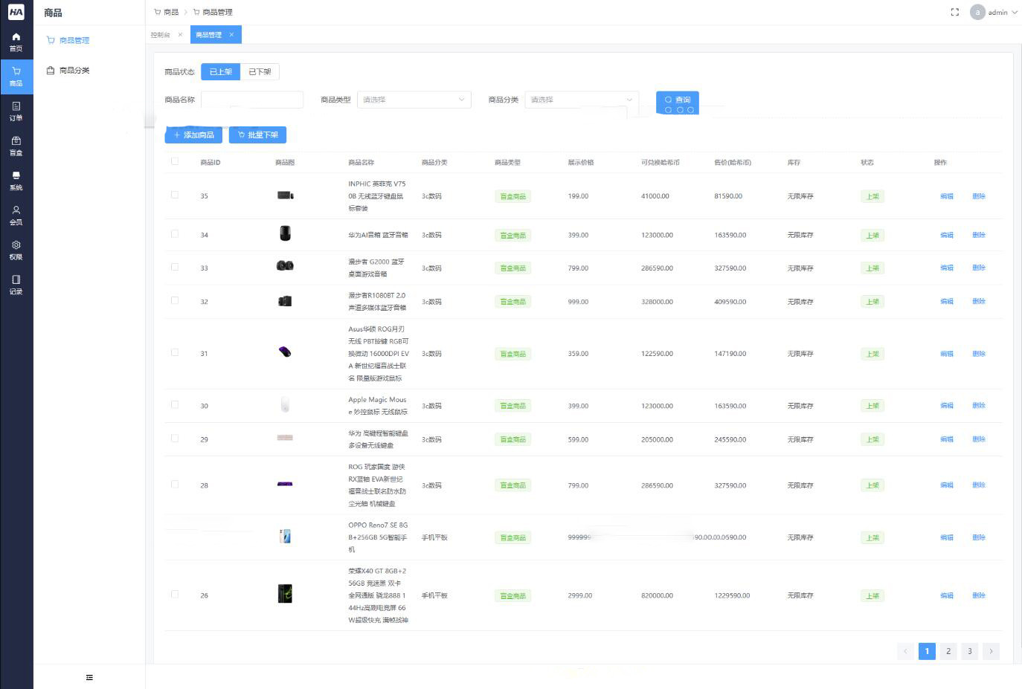This screenshot has width=1022, height=689.
Task: Tick the checkbox for product ID 35
Action: coord(175,195)
